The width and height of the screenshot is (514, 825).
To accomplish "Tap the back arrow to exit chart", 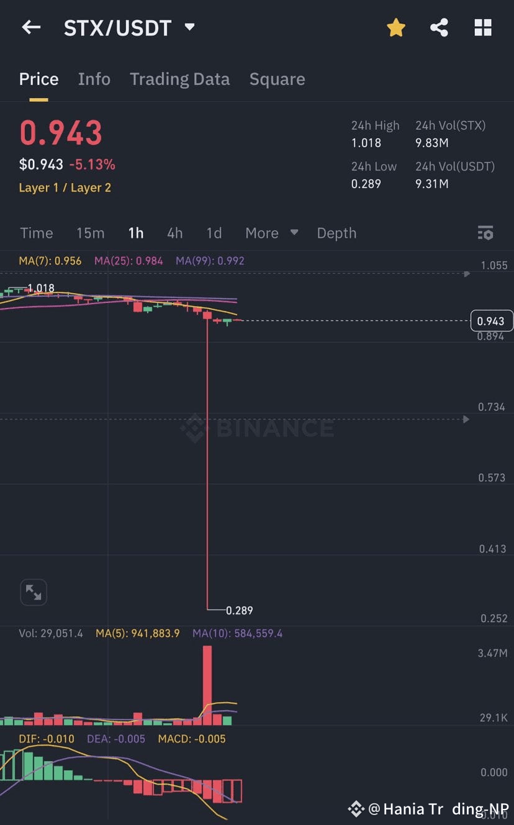I will (x=31, y=27).
